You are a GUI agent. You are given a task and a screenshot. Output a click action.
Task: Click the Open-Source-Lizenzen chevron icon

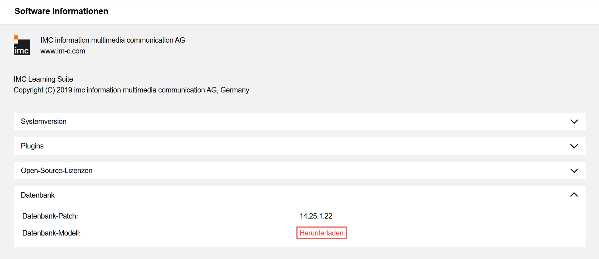point(574,170)
